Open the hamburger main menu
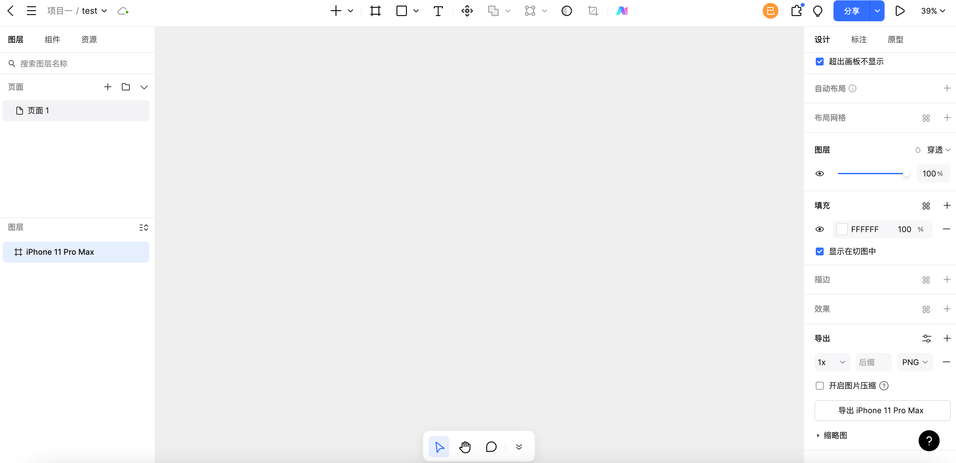 [31, 11]
